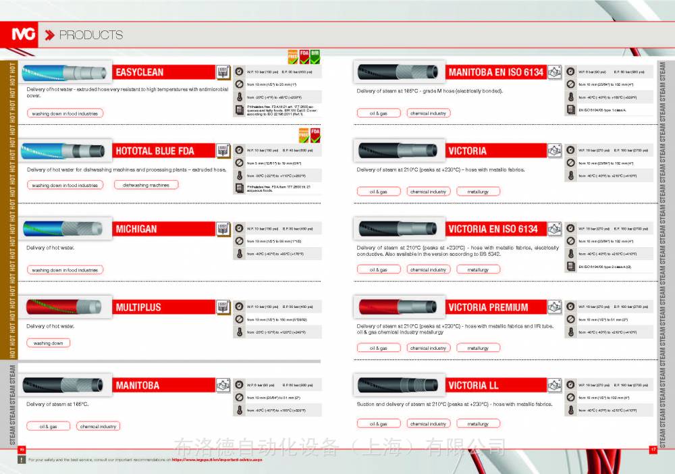Viewport: 675px width, 474px height.
Task: Open the important advice URL in the footer
Action: (x=216, y=459)
